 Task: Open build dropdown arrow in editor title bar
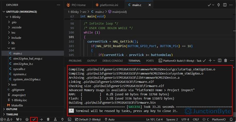[213, 5]
